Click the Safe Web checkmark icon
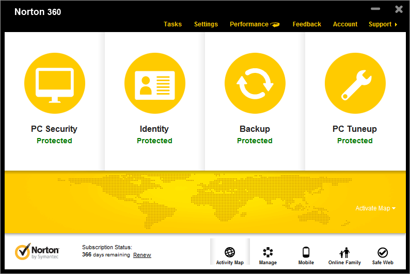The image size is (410, 274). pos(383,252)
